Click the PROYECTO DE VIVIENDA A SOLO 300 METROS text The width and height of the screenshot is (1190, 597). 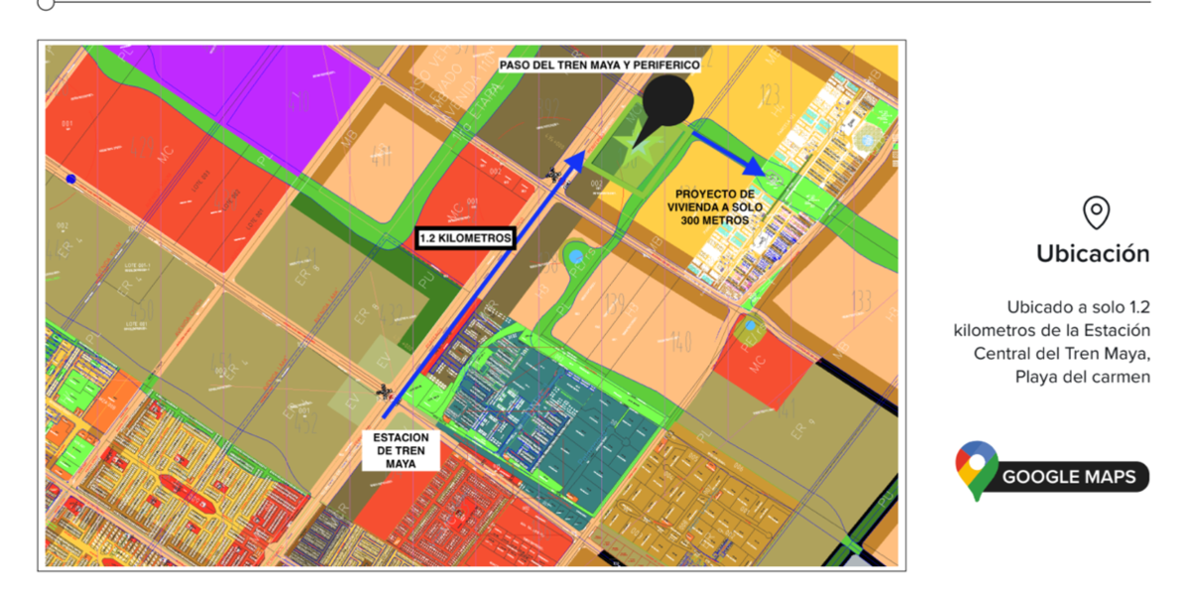714,206
